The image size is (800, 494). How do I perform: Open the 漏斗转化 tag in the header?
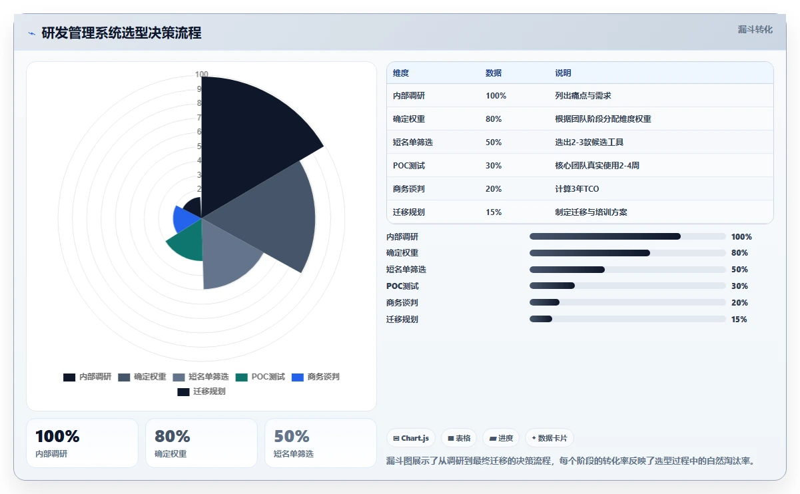point(755,29)
